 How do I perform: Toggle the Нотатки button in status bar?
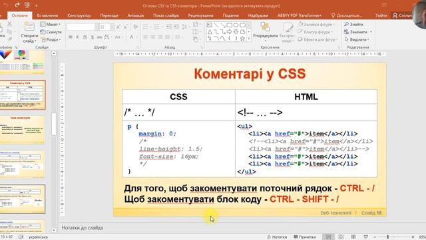pos(277,237)
